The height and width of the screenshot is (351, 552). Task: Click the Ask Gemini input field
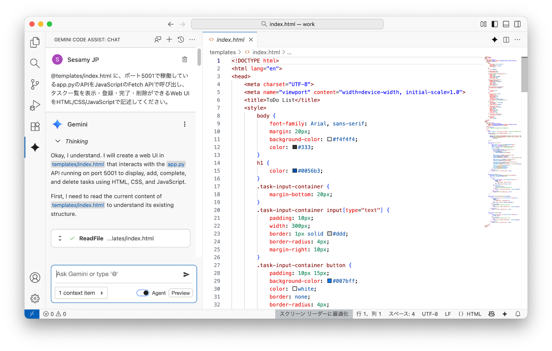click(x=117, y=274)
